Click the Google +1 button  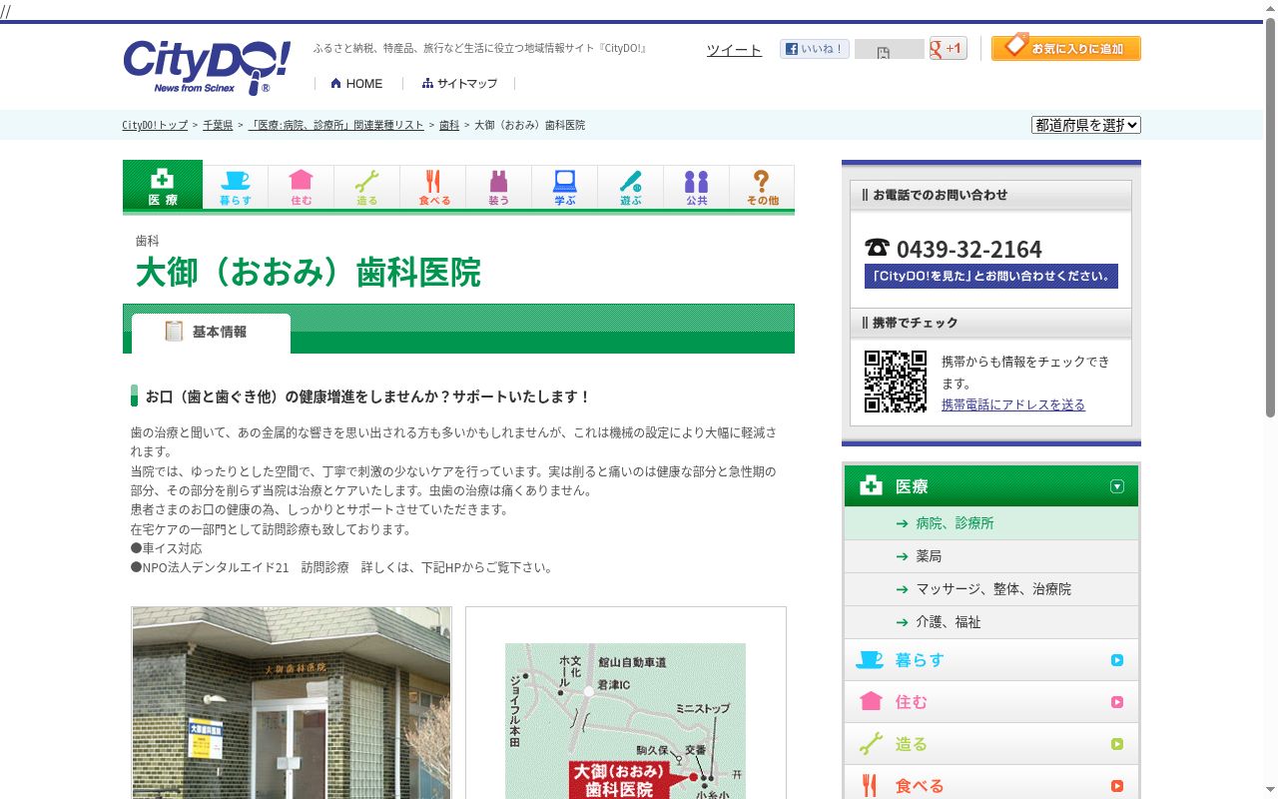(949, 48)
